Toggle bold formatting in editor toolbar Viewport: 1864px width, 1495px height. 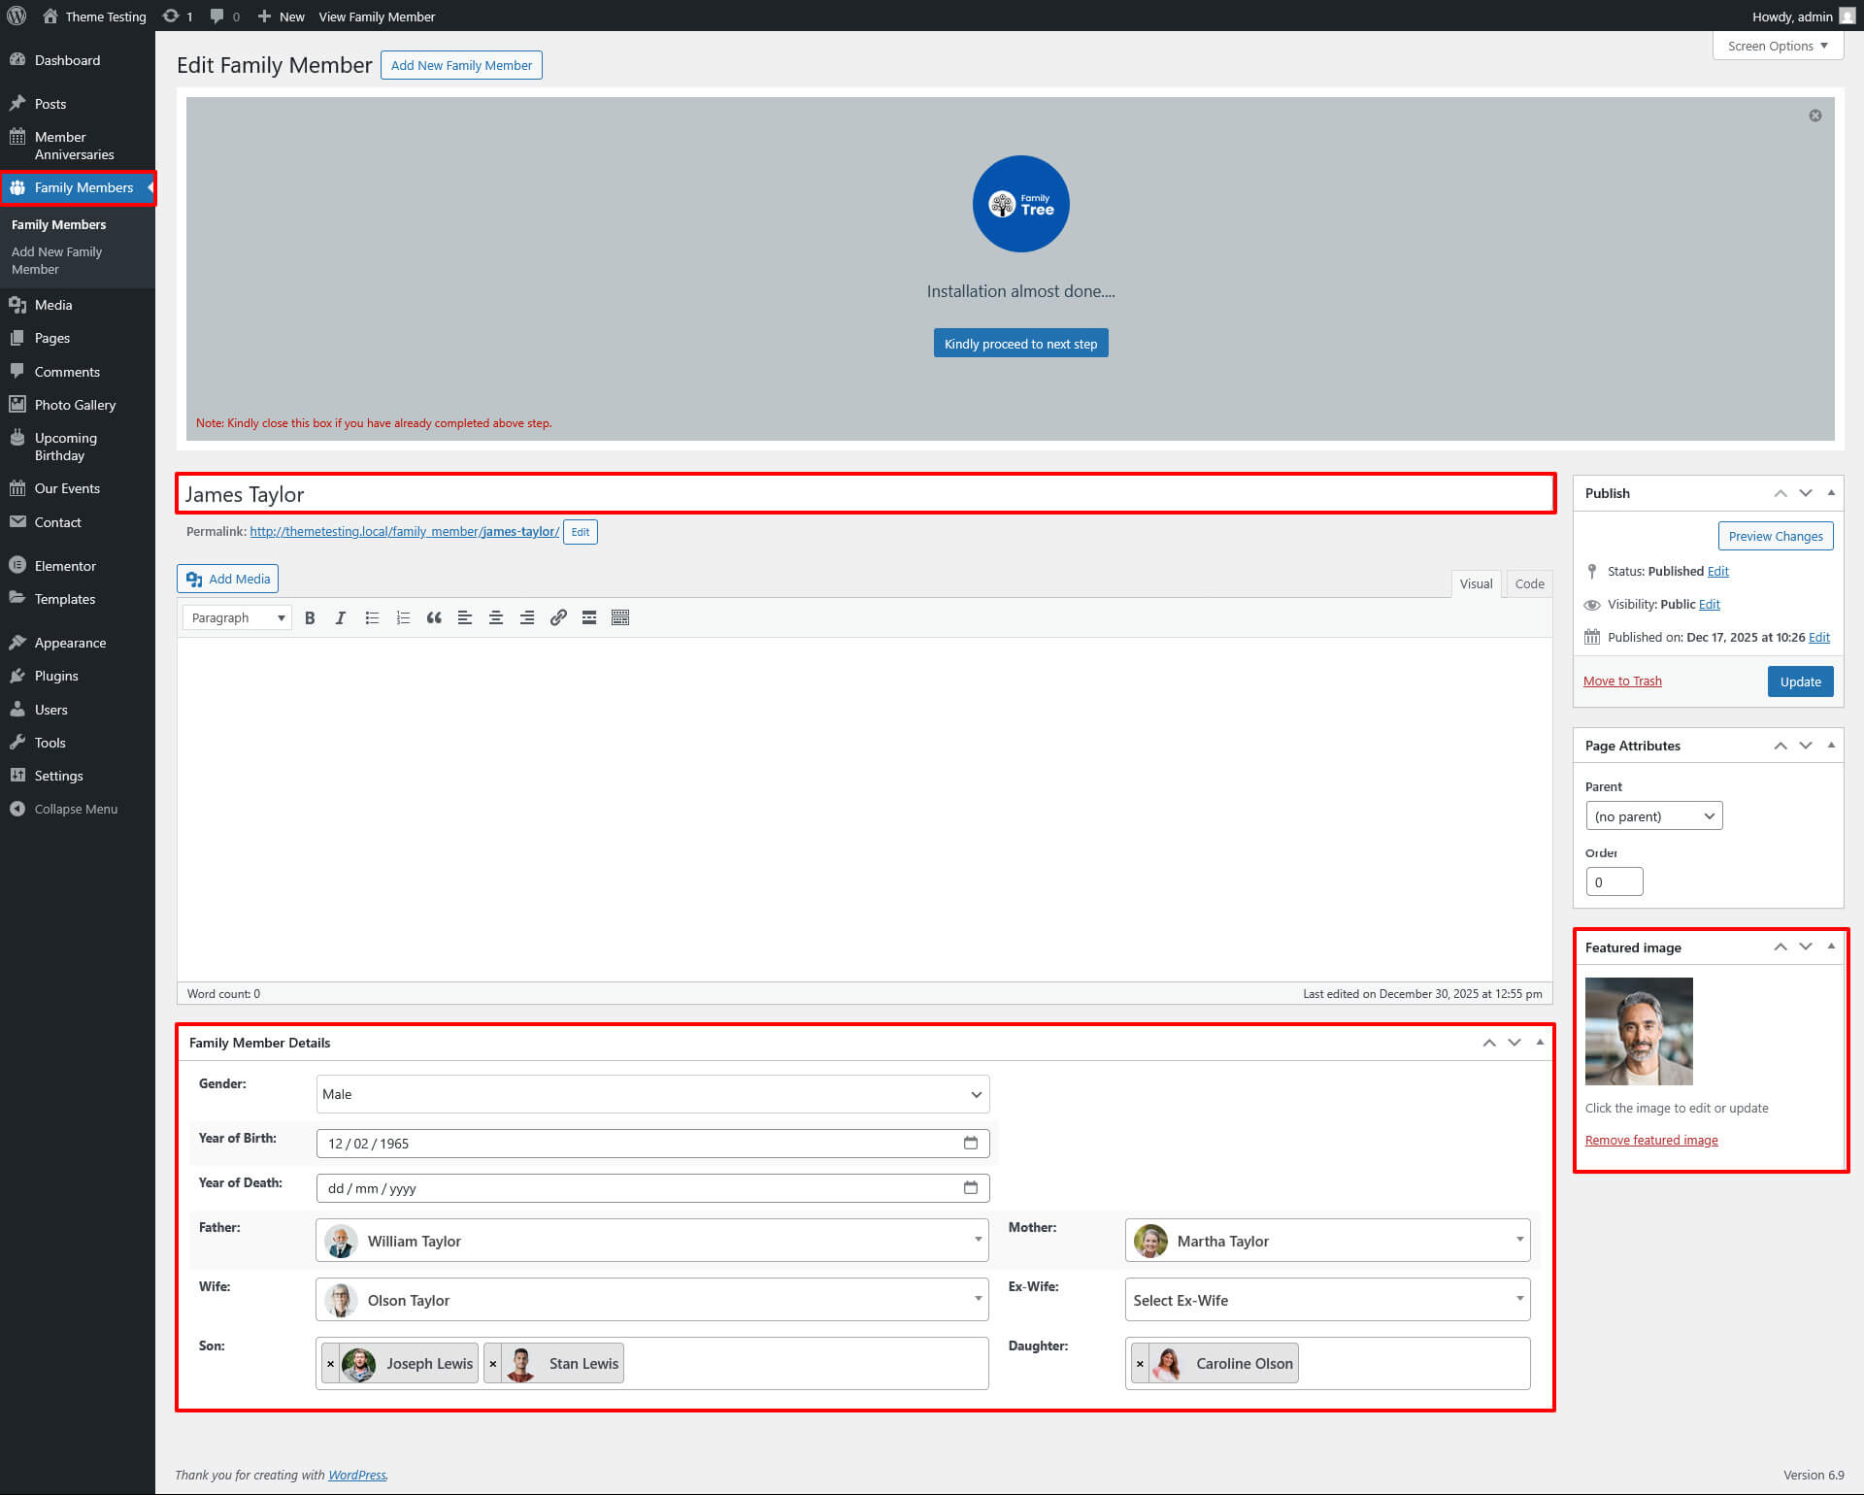[x=310, y=617]
